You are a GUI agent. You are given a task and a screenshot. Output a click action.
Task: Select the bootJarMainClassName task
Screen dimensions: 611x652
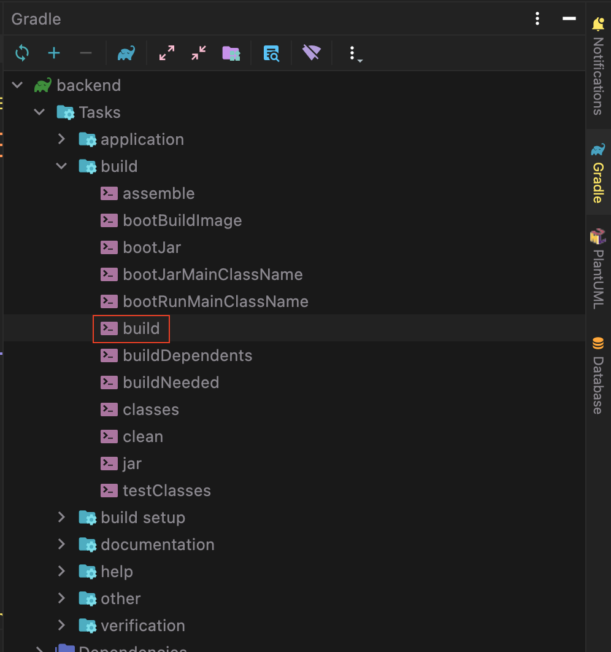(294, 274)
